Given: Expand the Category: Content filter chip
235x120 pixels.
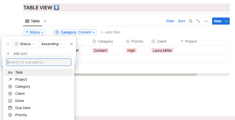Looking at the screenshot, I should [x=75, y=32].
